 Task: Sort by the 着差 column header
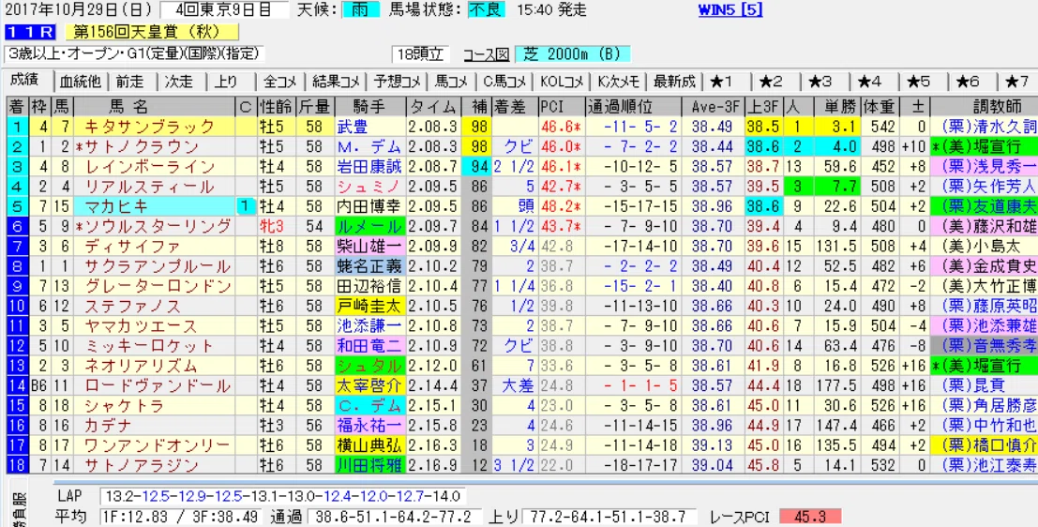click(514, 107)
